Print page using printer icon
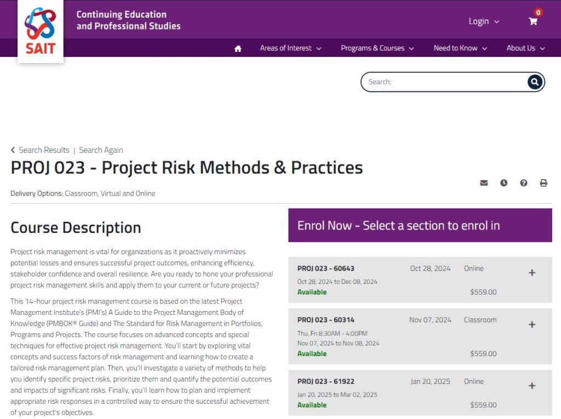 pyautogui.click(x=543, y=183)
